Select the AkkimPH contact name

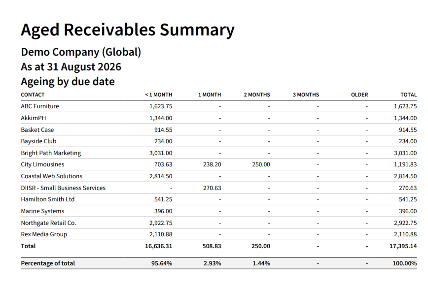click(x=34, y=118)
